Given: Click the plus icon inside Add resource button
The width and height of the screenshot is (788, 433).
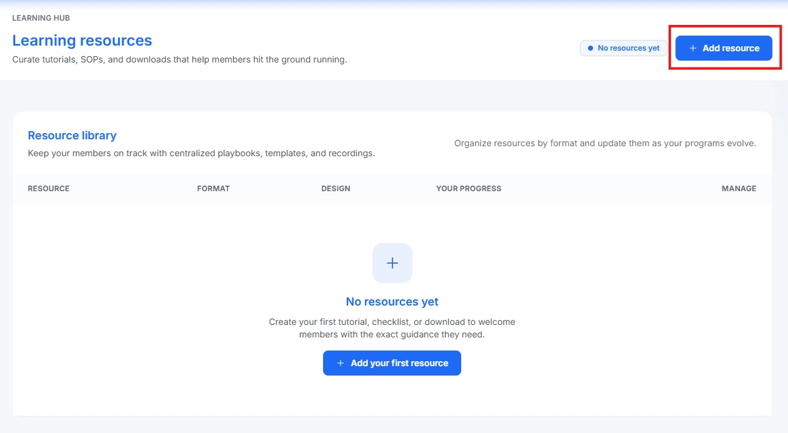Looking at the screenshot, I should tap(692, 47).
